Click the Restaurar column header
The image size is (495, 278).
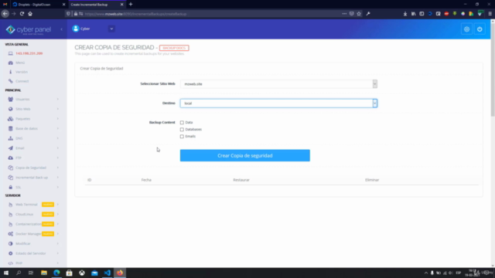[241, 180]
